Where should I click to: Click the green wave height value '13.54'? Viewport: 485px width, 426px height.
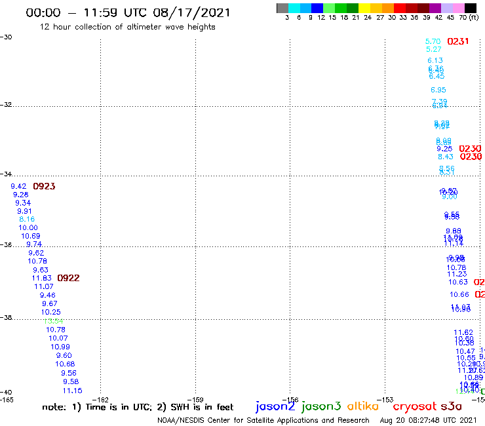pos(54,321)
